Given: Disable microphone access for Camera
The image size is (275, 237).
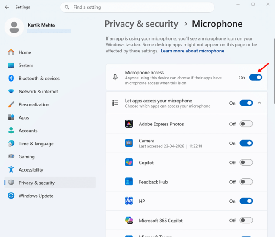Looking at the screenshot, I should [246, 143].
